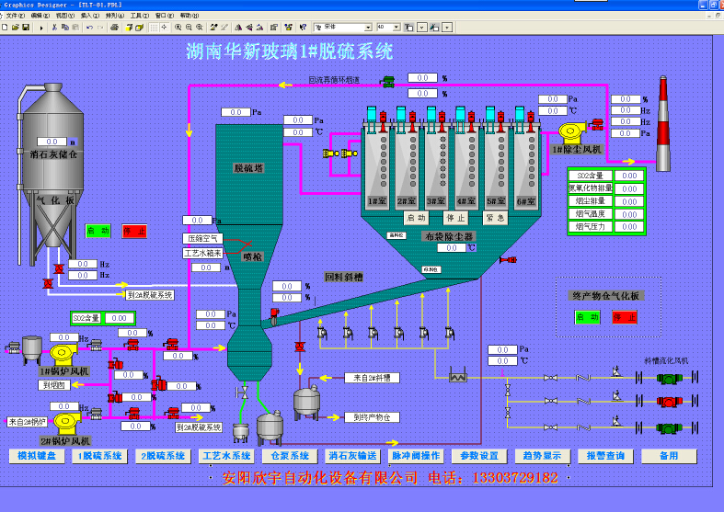The height and width of the screenshot is (512, 724).
Task: Open first small arrow dropdown after font size
Action: tap(421, 28)
